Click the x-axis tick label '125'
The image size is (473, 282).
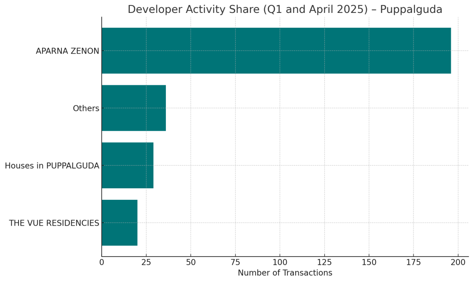324,263
